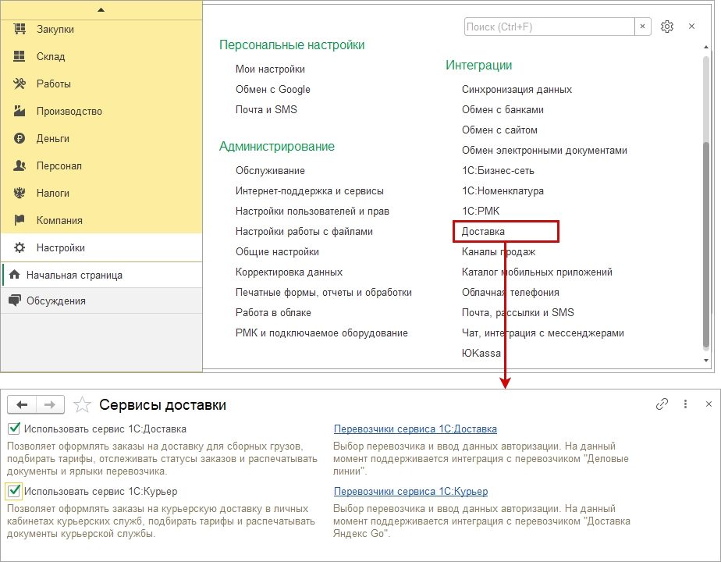Click the Обсуждения chat bubble icon
721x562 pixels.
point(15,301)
